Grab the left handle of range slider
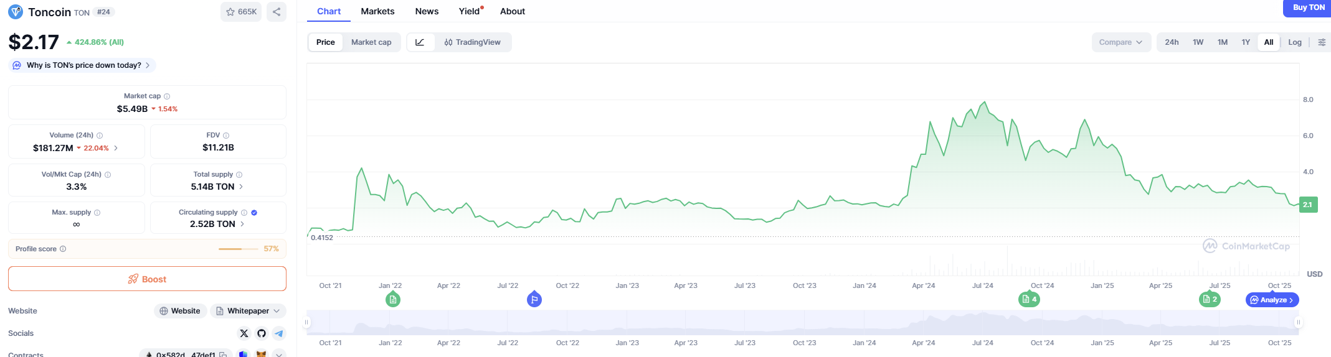Image resolution: width=1331 pixels, height=357 pixels. (306, 322)
